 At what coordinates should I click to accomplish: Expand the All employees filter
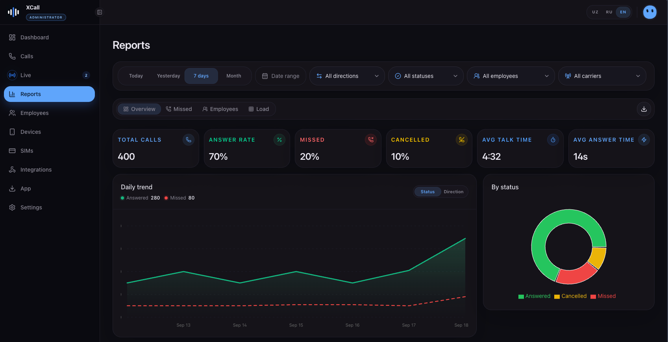[x=511, y=76]
